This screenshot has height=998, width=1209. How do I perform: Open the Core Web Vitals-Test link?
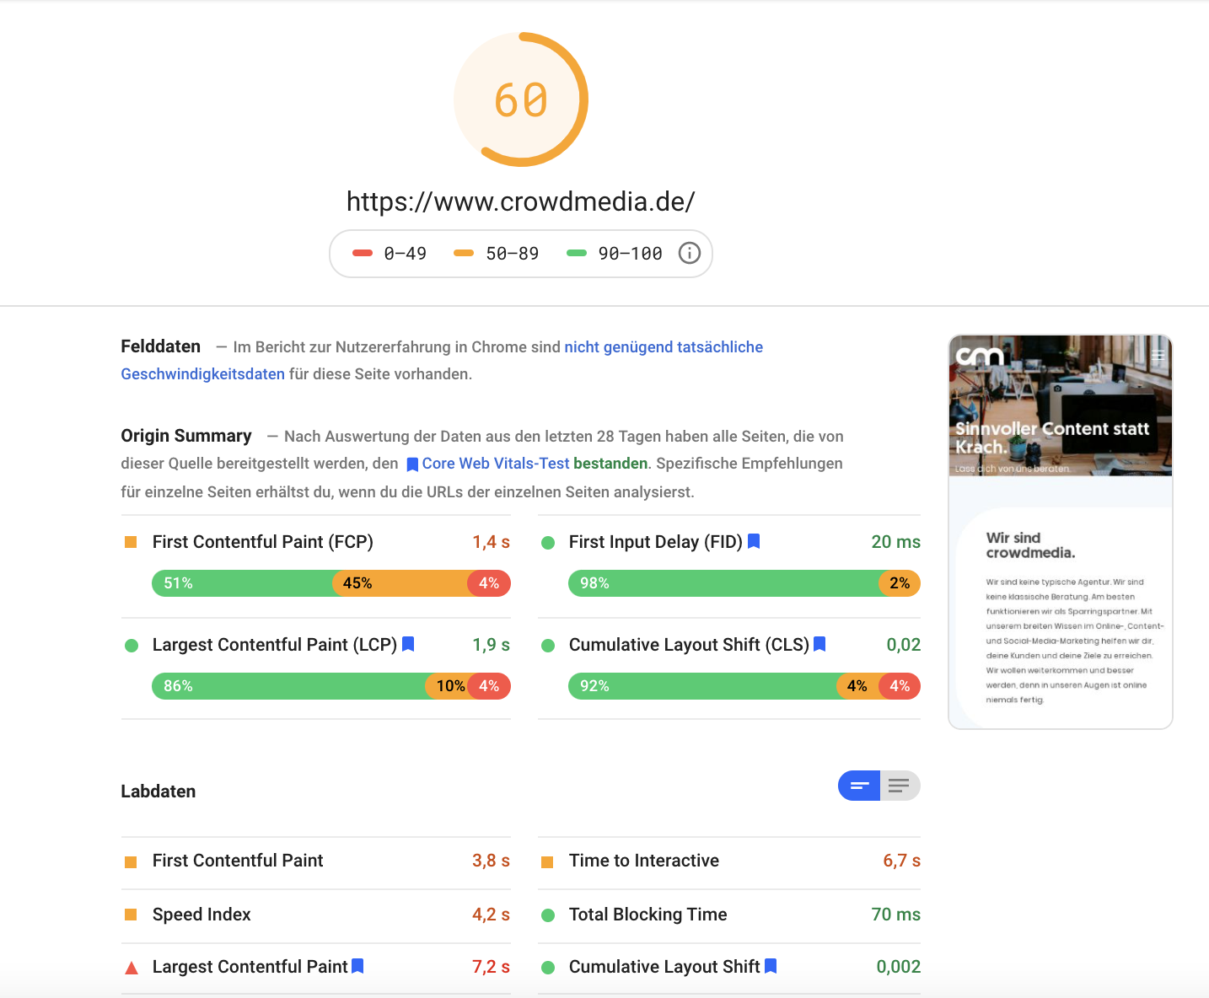click(496, 463)
